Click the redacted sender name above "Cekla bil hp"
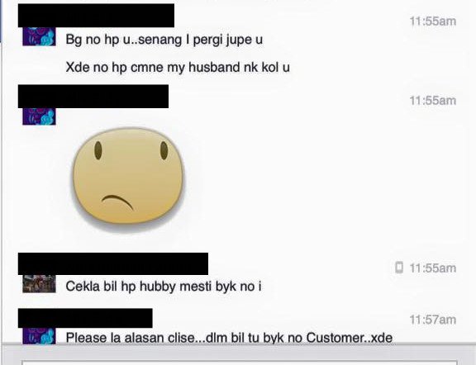The image size is (476, 365). click(113, 263)
